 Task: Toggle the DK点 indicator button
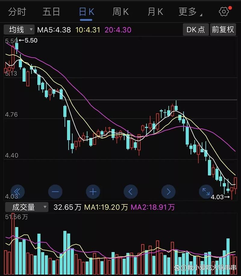(x=196, y=30)
